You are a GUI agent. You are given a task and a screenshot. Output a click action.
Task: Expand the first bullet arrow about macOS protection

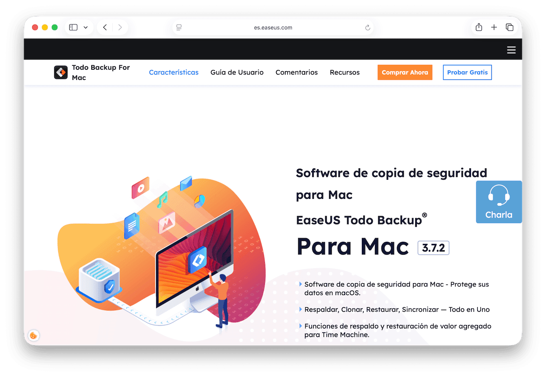pos(301,284)
